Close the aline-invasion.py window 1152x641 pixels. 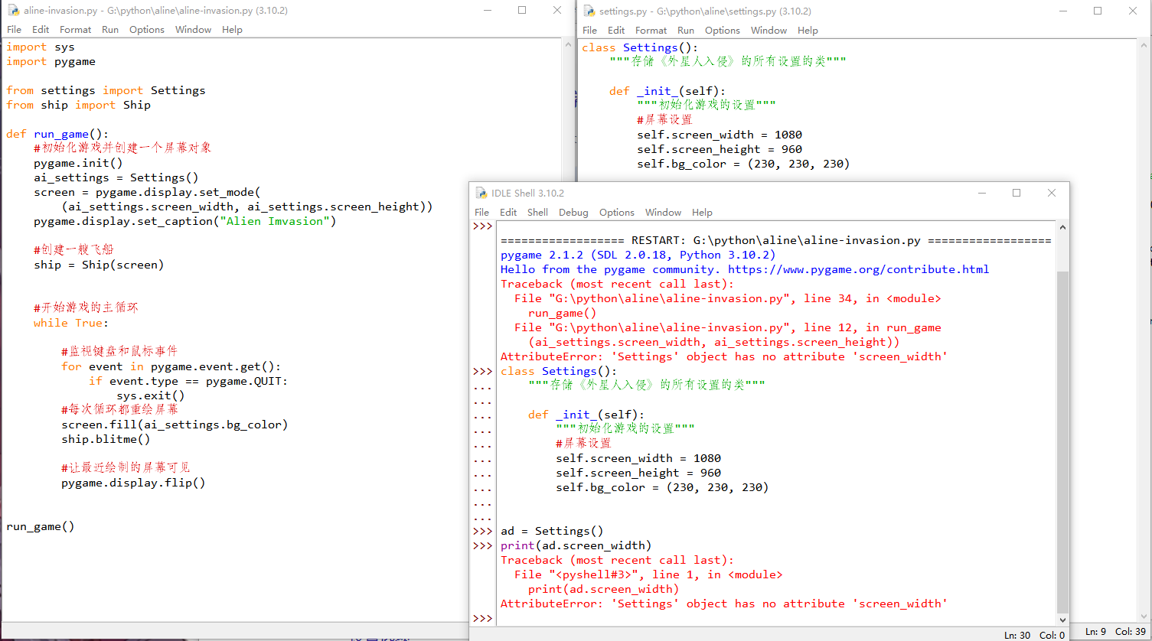[557, 11]
